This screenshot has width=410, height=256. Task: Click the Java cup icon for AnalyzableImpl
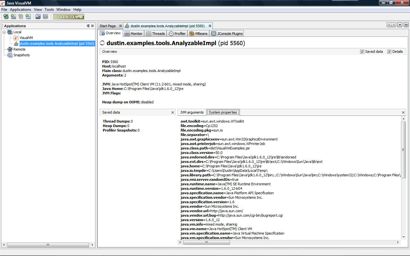[16, 44]
